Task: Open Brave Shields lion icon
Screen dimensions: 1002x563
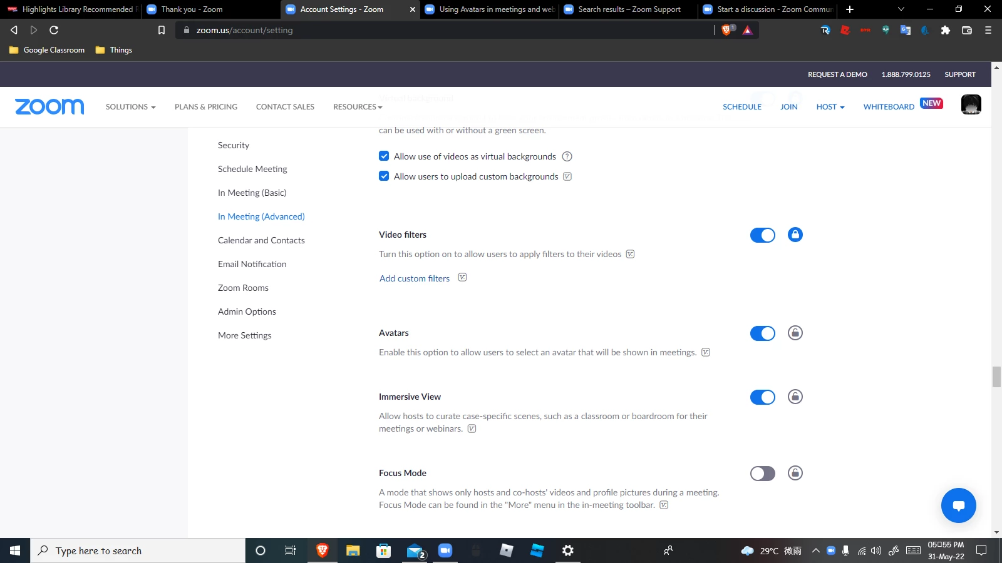Action: coord(727,30)
